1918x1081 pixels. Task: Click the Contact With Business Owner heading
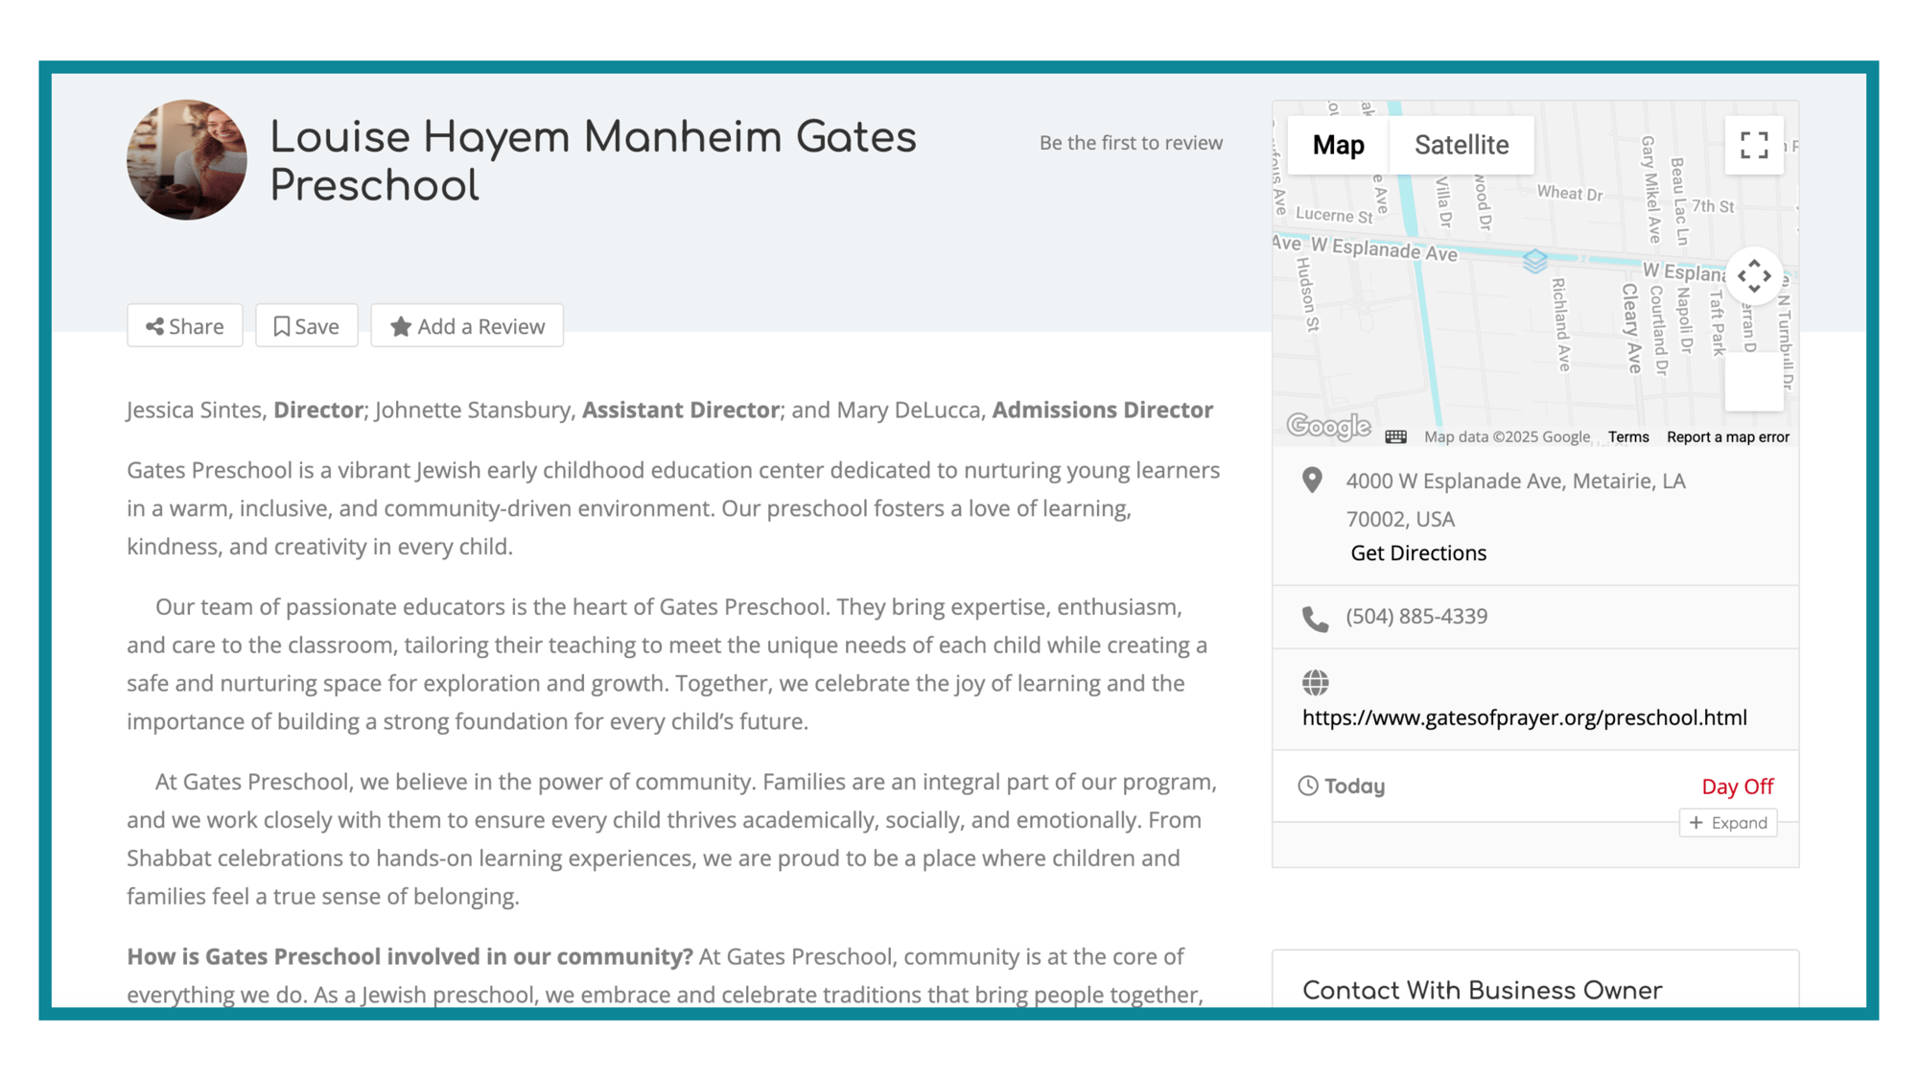pyautogui.click(x=1482, y=991)
